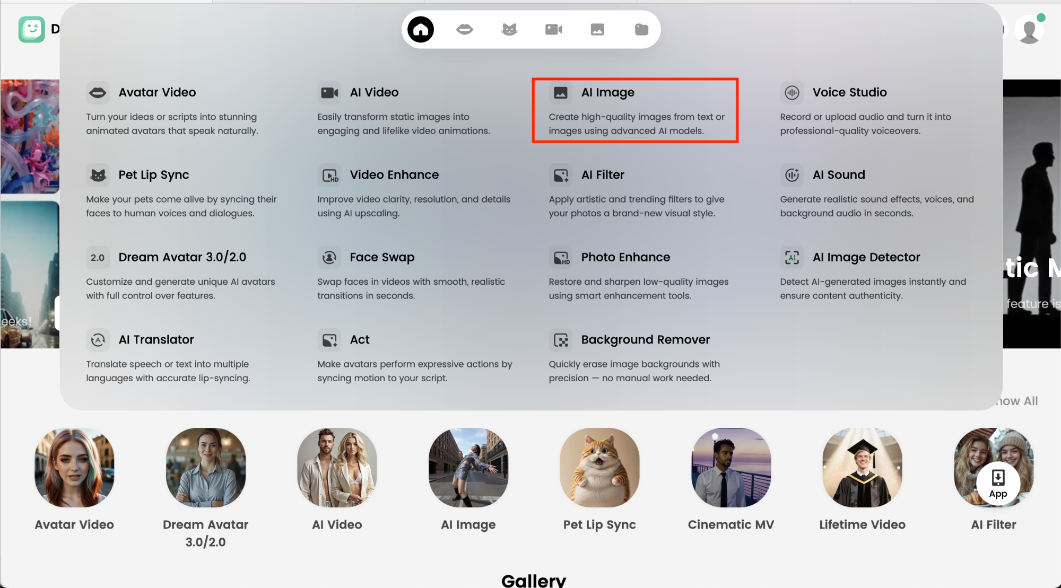Select Face Swap in the menu
Screen dimensions: 1061x588
pyautogui.click(x=382, y=257)
